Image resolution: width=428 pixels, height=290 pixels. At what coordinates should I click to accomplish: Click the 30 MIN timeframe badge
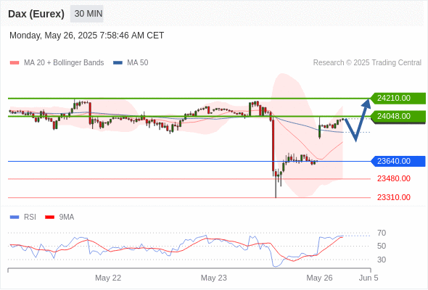point(87,14)
